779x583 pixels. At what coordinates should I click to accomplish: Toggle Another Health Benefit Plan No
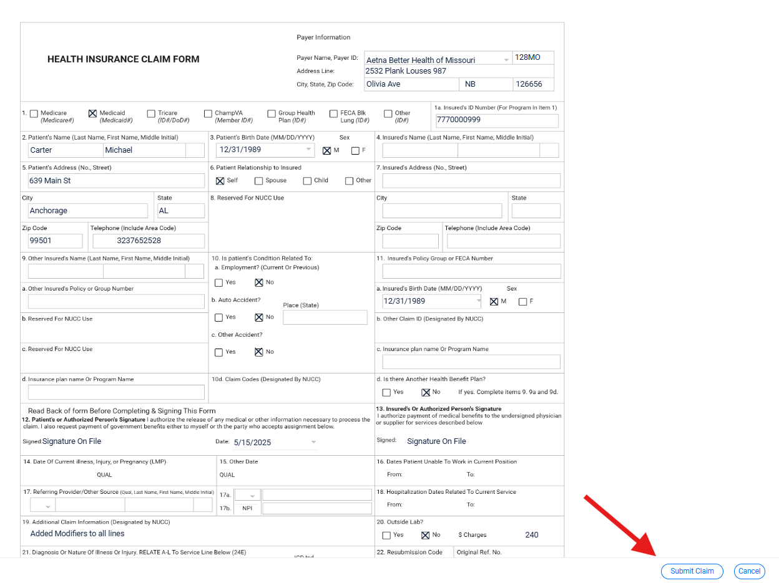coord(426,393)
